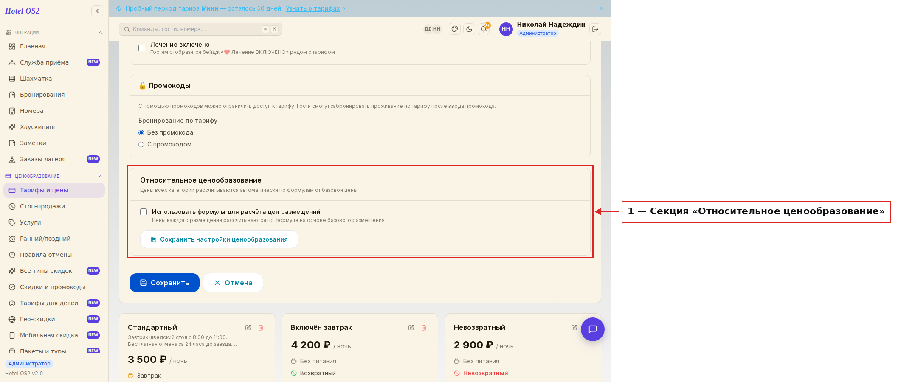Click Николай Надеждин user name
The height and width of the screenshot is (382, 901).
click(x=551, y=25)
